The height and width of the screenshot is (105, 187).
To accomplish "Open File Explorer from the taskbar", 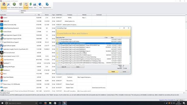I will (50, 103).
